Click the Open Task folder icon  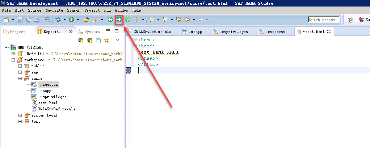point(87,20)
